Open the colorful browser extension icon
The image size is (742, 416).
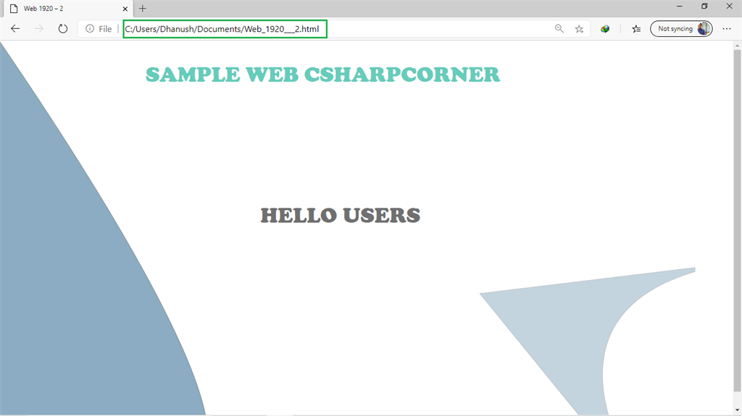[x=605, y=29]
